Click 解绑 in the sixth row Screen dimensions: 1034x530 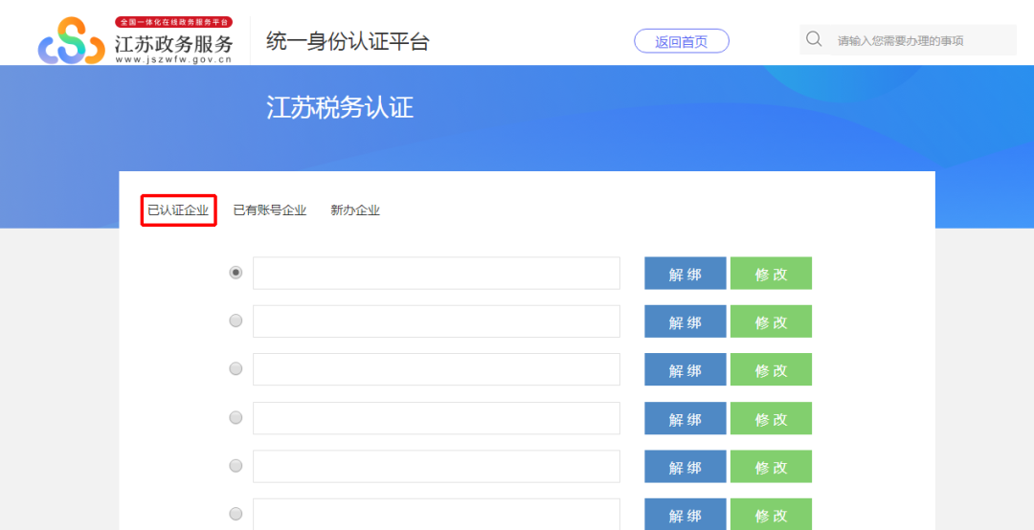pos(686,514)
